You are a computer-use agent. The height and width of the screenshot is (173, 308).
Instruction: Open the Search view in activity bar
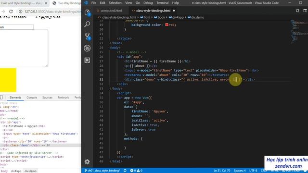click(x=87, y=24)
